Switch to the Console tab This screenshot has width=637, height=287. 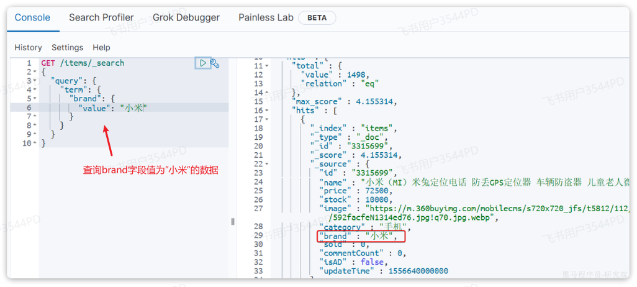click(x=32, y=17)
